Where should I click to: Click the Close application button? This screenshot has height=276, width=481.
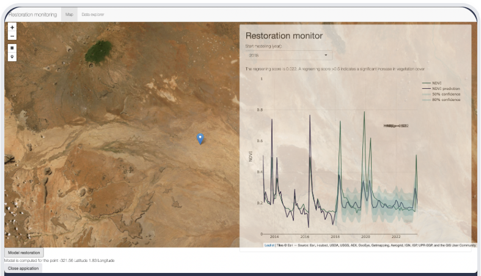coord(23,268)
